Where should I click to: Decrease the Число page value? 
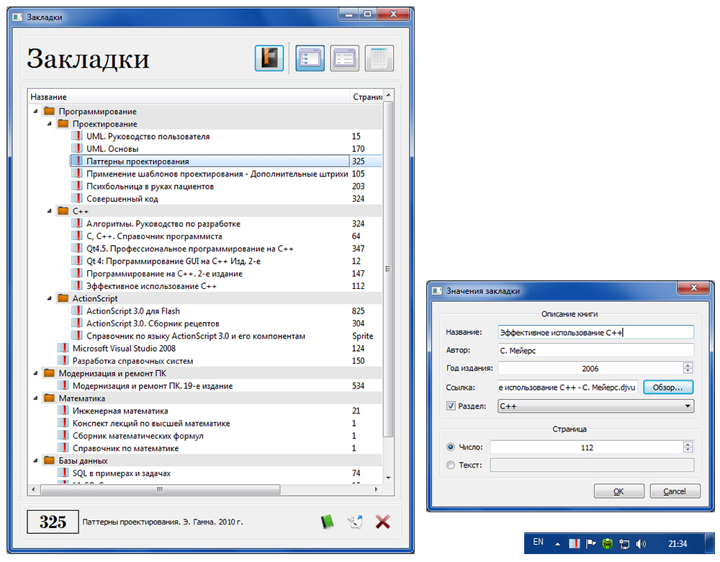click(688, 450)
